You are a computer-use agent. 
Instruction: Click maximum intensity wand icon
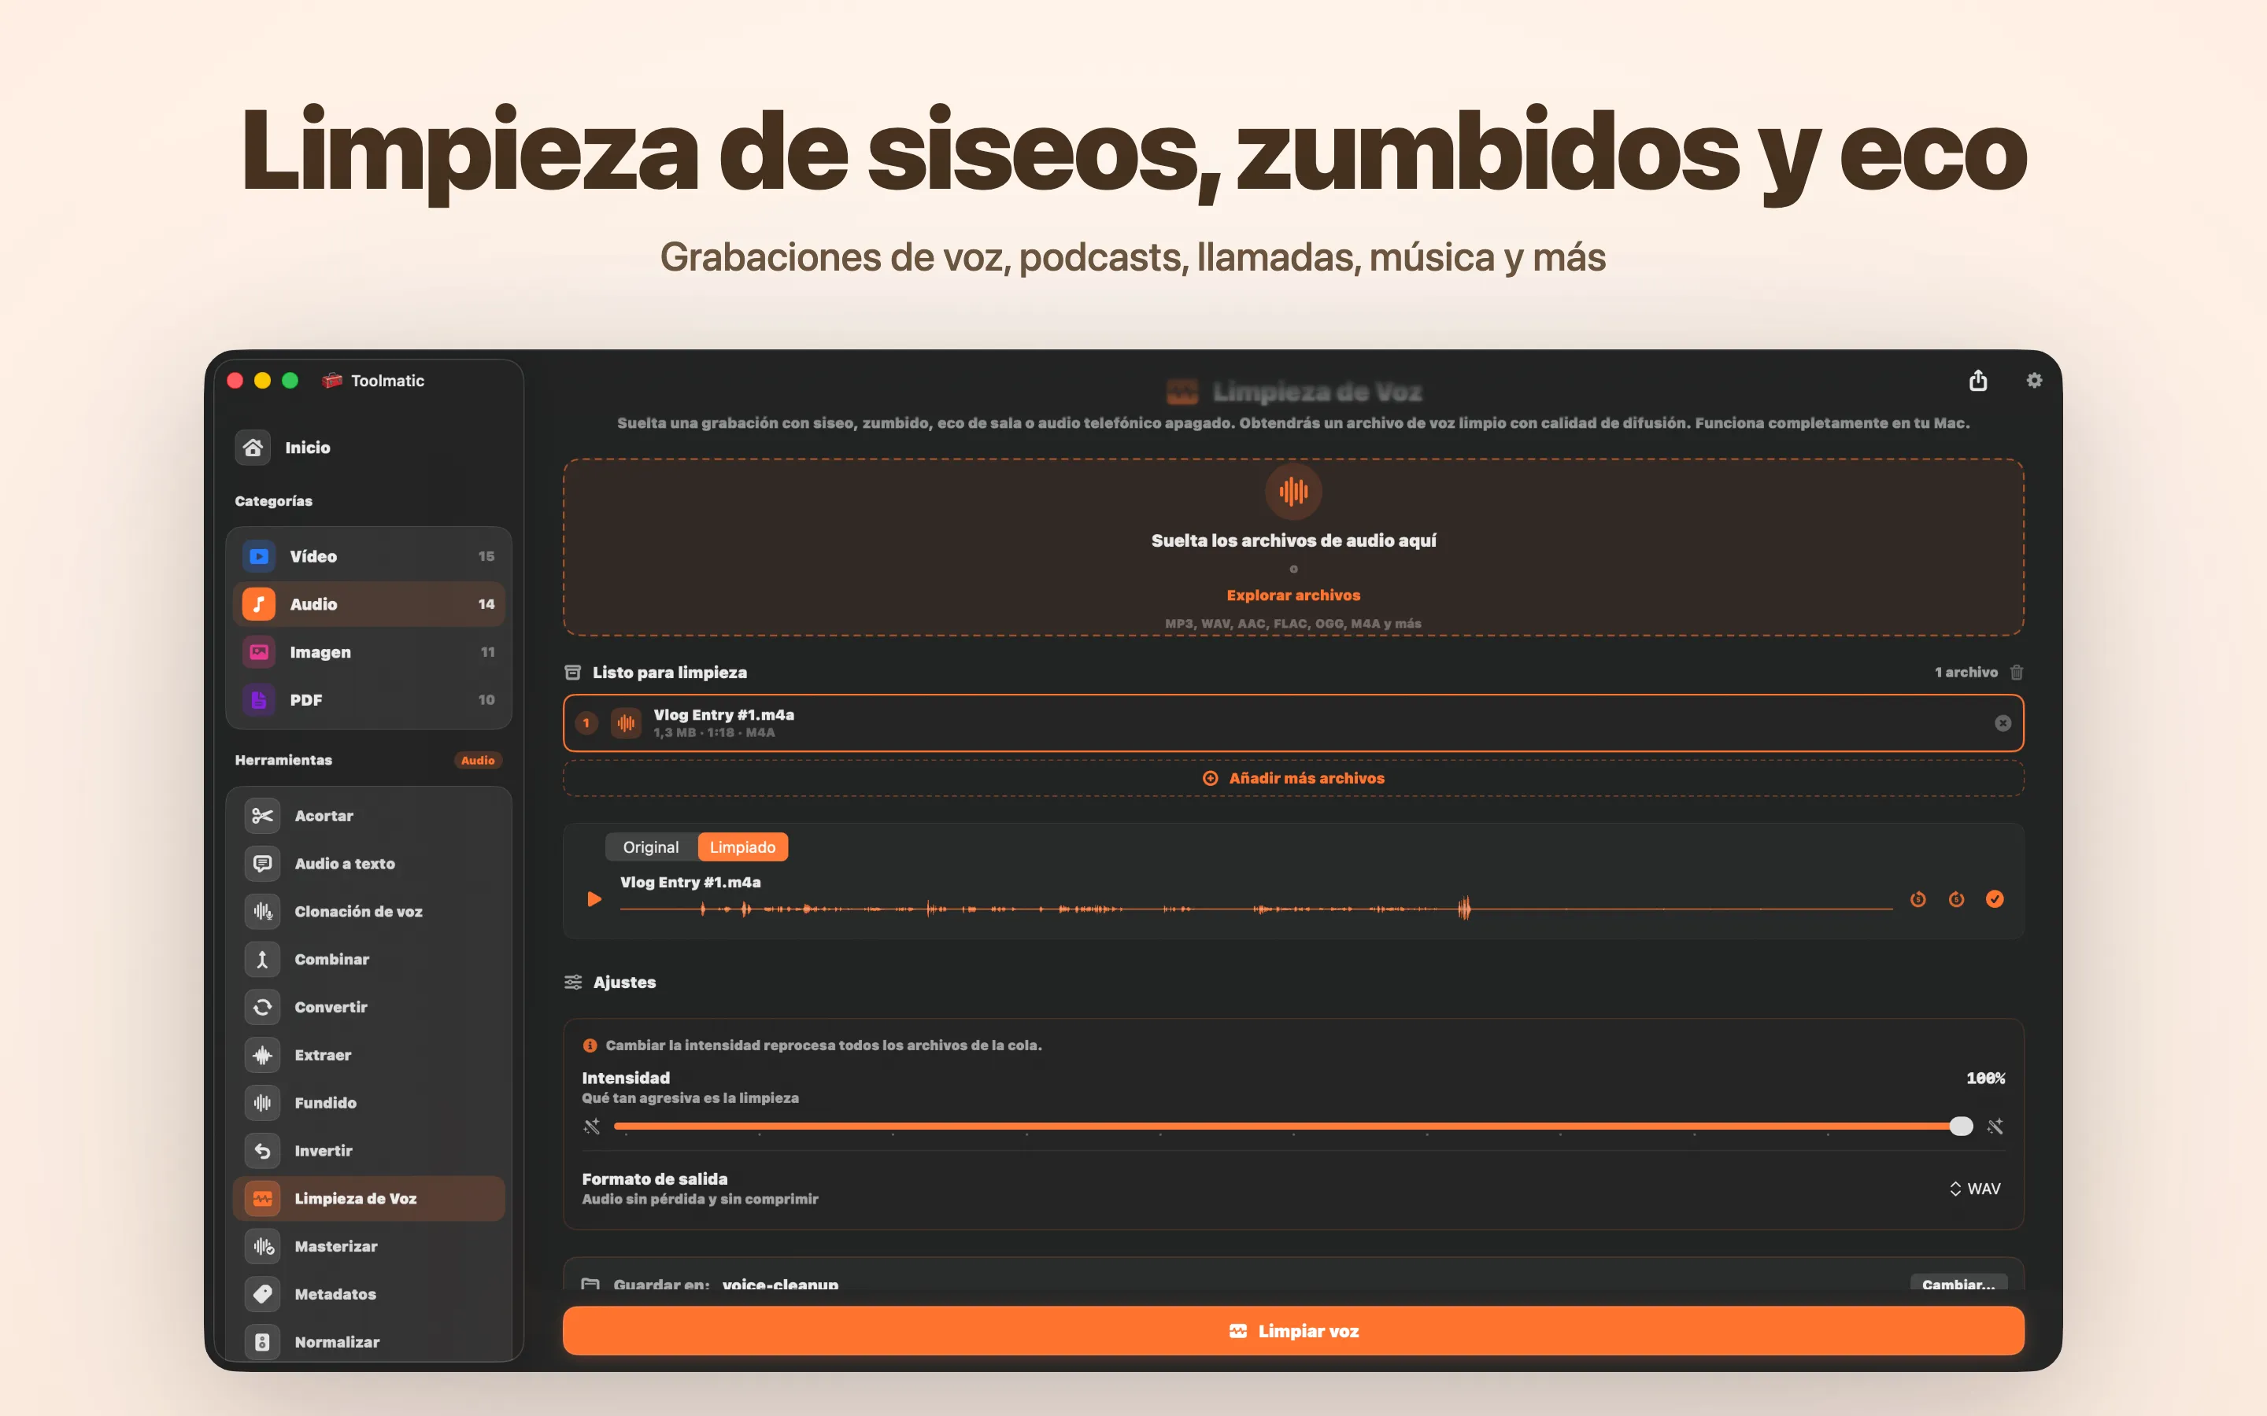[x=1995, y=1126]
